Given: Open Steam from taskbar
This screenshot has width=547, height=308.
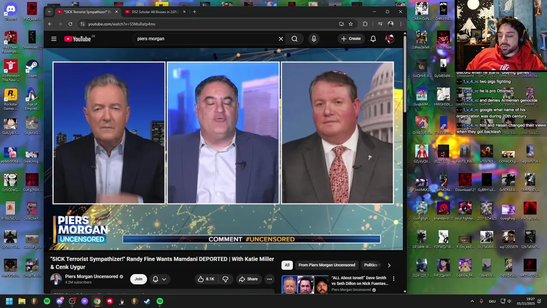Looking at the screenshot, I should point(147,301).
